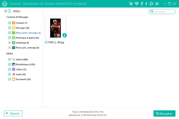The image size is (179, 119).
Task: Click the call history phone icon
Action: tap(13, 38)
